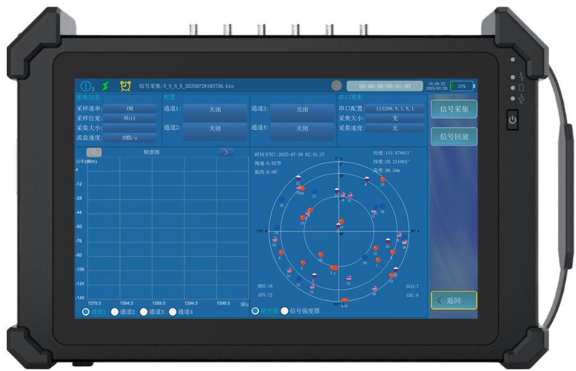Click the green lightning bolt icon
This screenshot has width=576, height=371.
106,86
